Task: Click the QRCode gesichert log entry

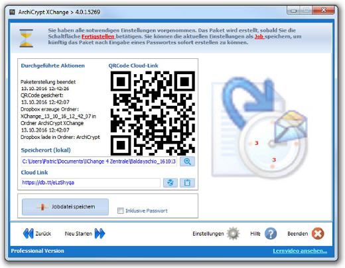Action: (42, 95)
